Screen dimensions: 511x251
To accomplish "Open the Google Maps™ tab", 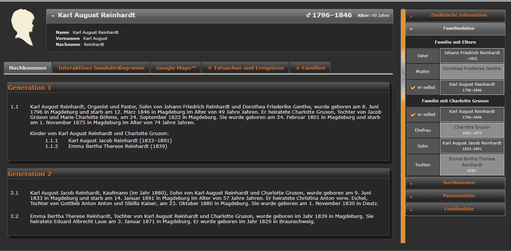I will (x=176, y=68).
